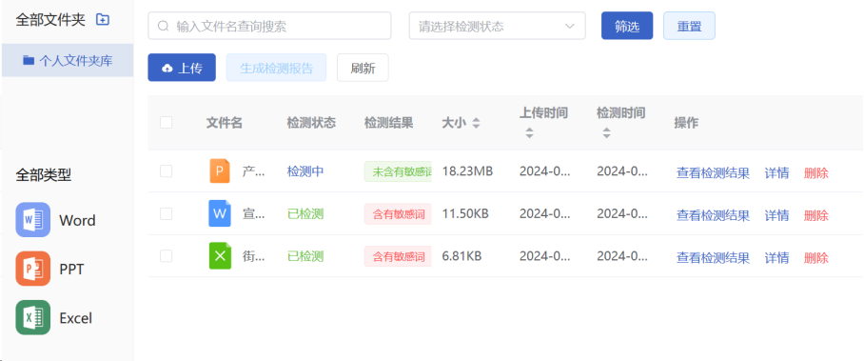Open the 请选择检测状态 dropdown
The image size is (864, 361).
[497, 26]
